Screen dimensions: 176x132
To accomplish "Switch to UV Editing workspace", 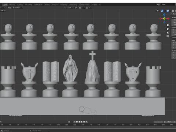I will click(29, 5).
